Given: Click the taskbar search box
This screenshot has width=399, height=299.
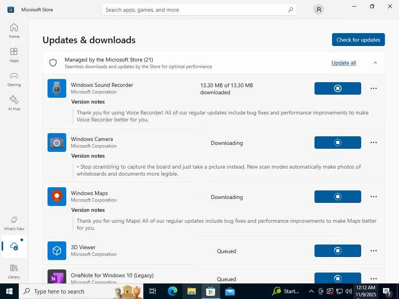Looking at the screenshot, I should (x=81, y=291).
